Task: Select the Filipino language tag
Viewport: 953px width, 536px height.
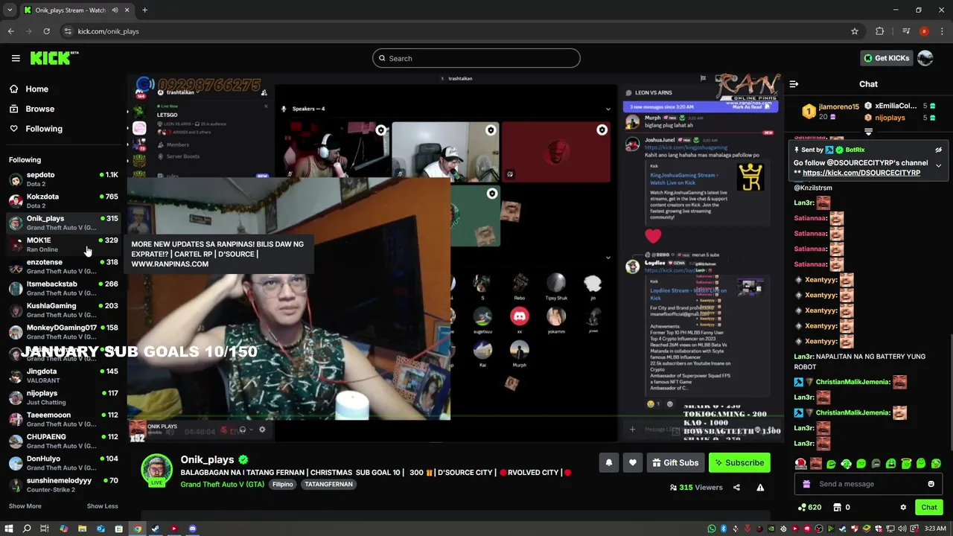Action: 282,485
